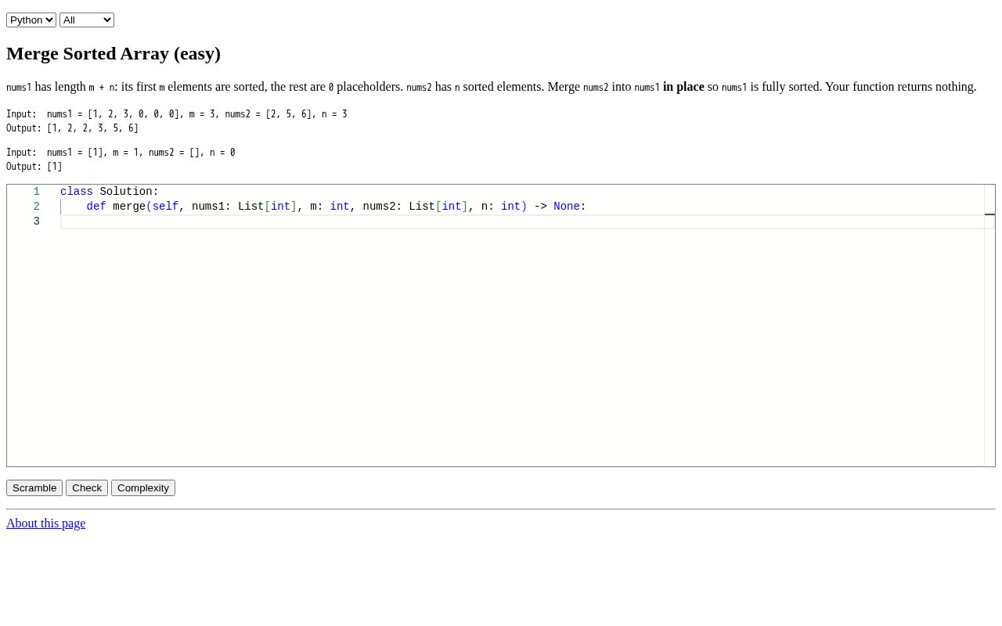The width and height of the screenshot is (1002, 626).
Task: Click the Check button
Action: click(87, 487)
